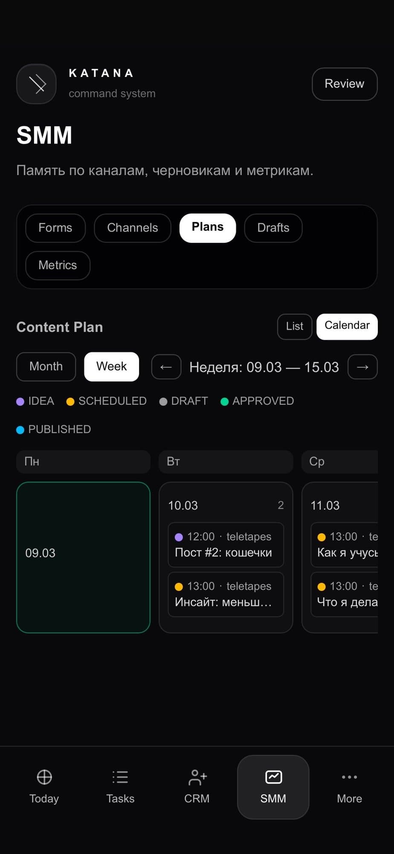The width and height of the screenshot is (394, 854).
Task: Go to previous week with left arrow
Action: point(166,367)
